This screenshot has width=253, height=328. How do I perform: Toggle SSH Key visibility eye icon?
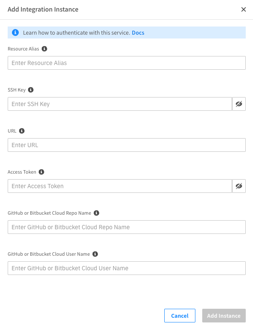(x=239, y=104)
